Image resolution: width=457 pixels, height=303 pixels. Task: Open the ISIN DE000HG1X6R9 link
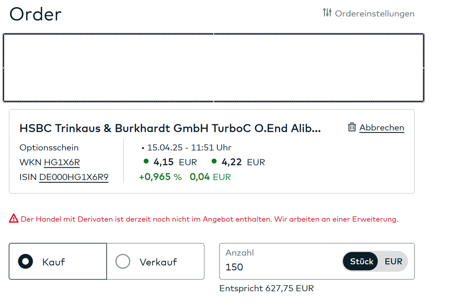tap(74, 177)
